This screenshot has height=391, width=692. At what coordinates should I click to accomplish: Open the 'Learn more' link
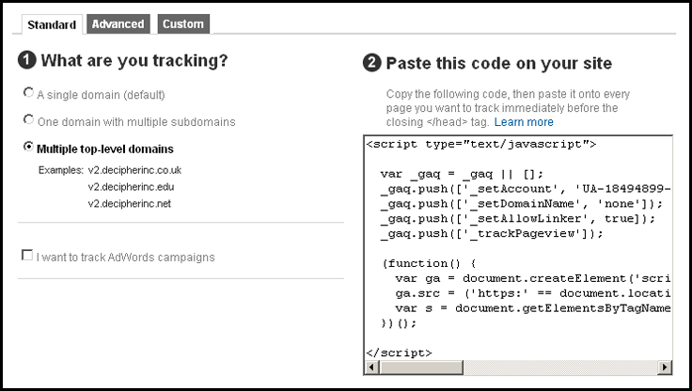click(x=524, y=122)
